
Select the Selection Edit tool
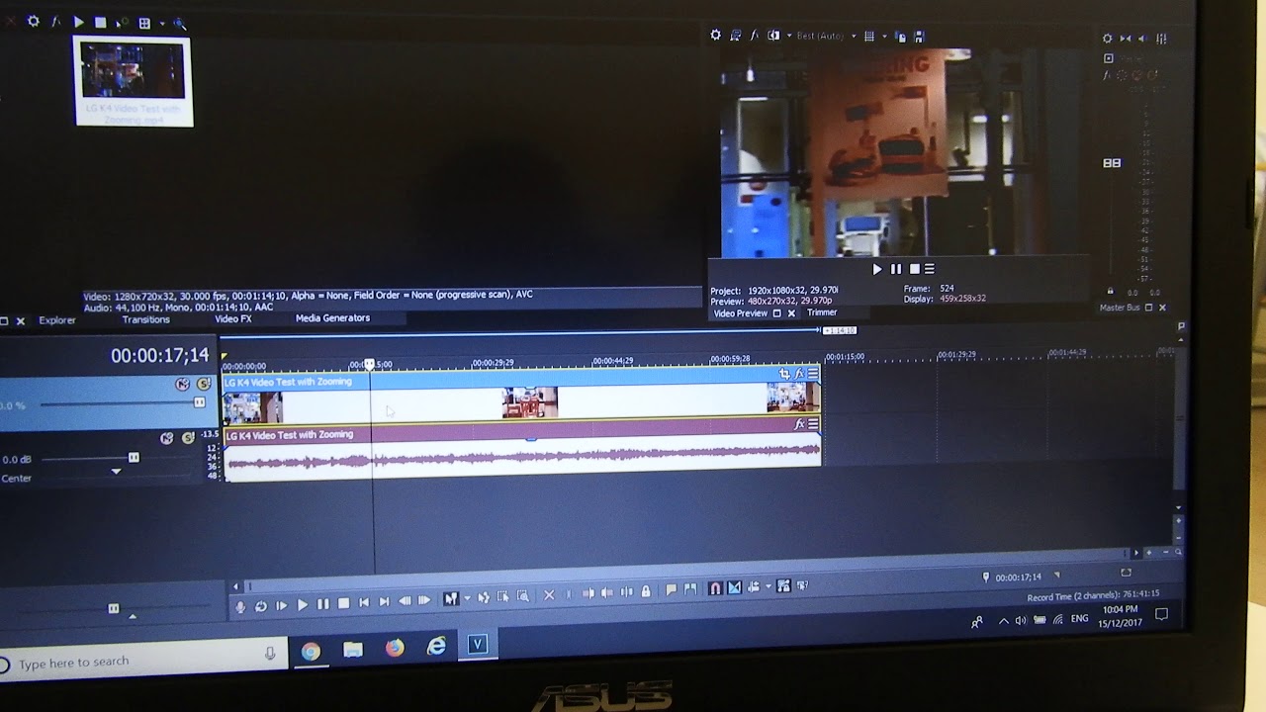tap(503, 596)
